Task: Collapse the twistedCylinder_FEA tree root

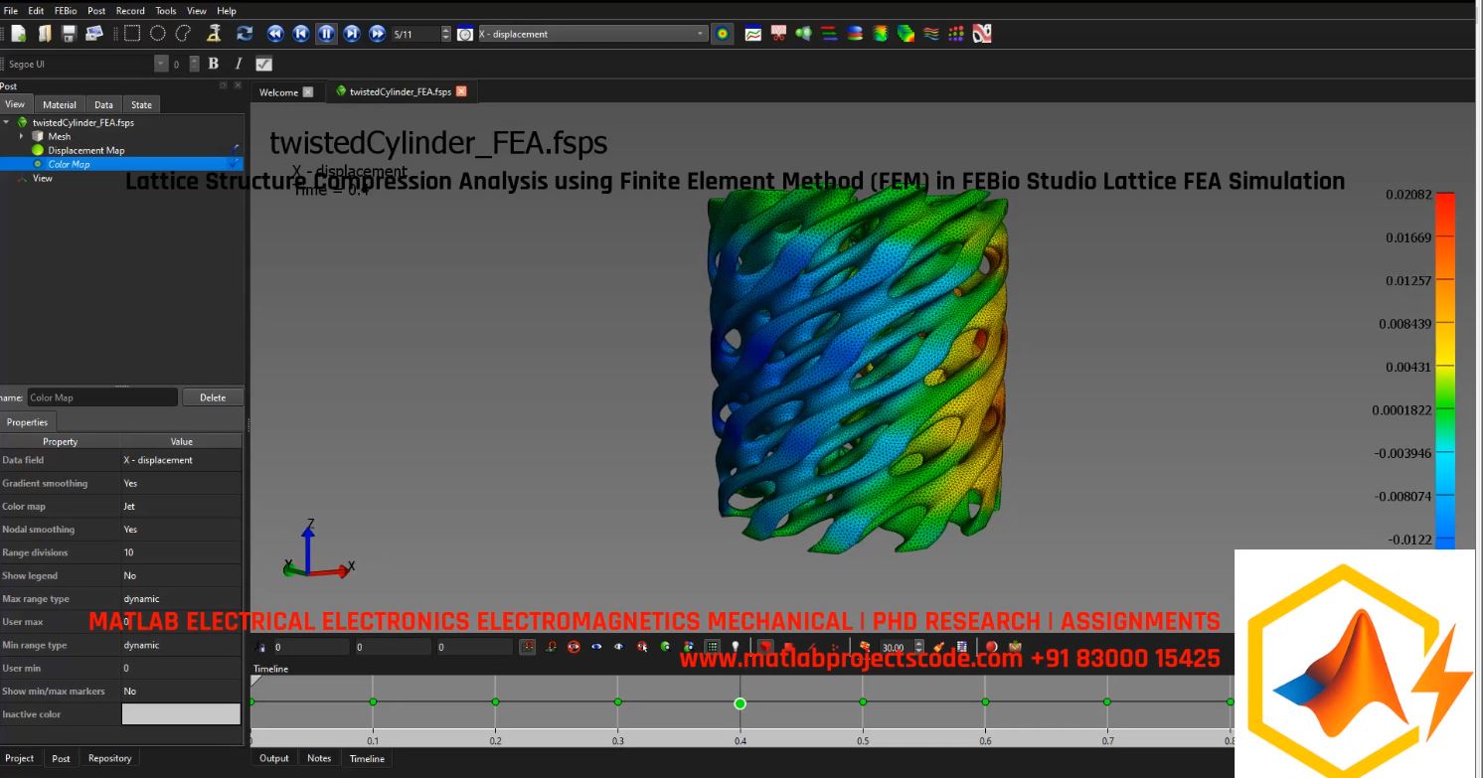Action: pyautogui.click(x=8, y=122)
